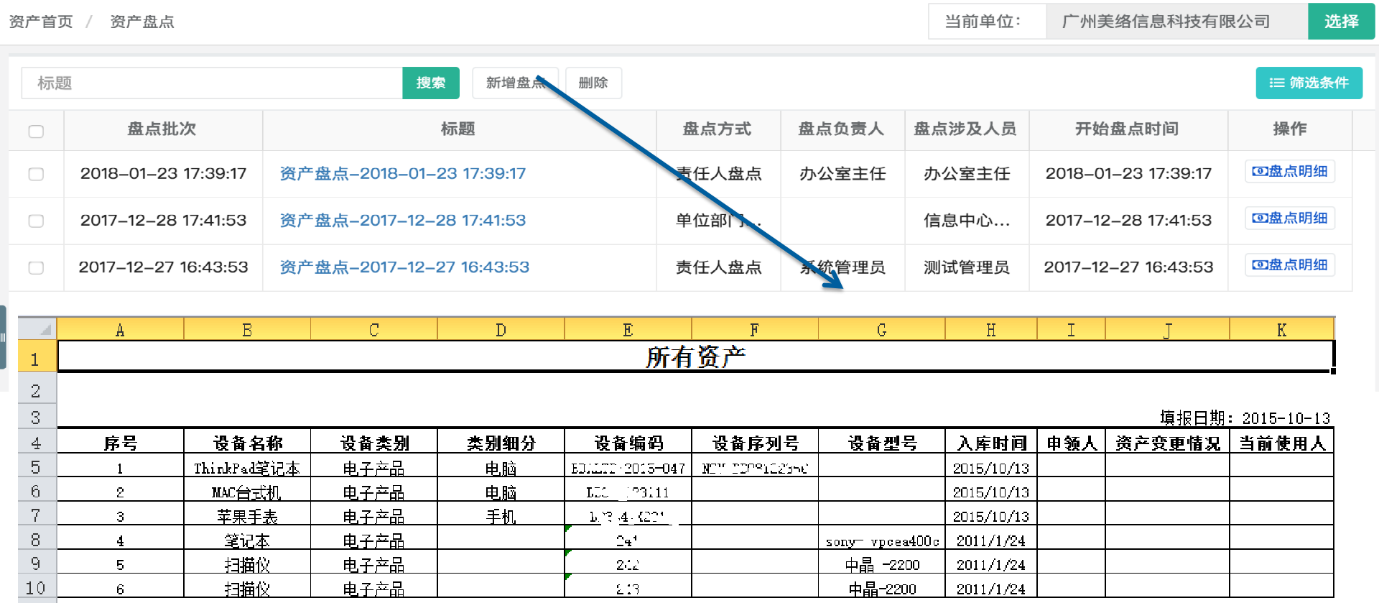Tick the select-all checkbox in table header

[36, 132]
